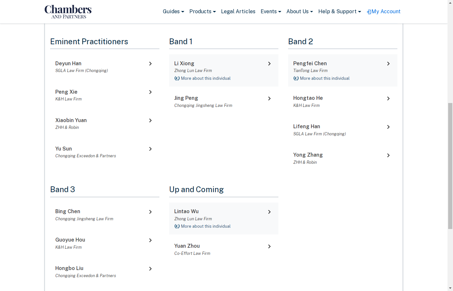Open Hongbo Liu's profile

pyautogui.click(x=69, y=268)
